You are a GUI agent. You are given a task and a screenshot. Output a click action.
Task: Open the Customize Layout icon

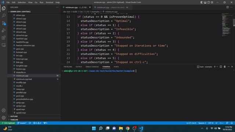pos(212,2)
